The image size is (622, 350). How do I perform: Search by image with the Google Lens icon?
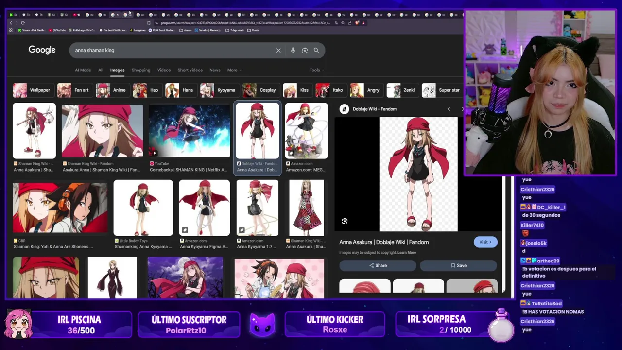[x=305, y=50]
